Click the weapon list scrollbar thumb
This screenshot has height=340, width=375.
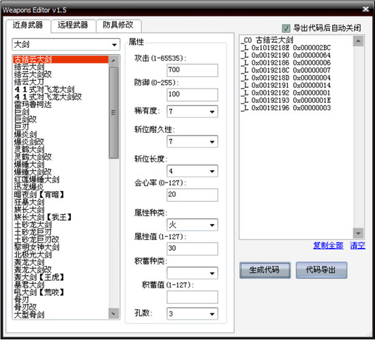click(x=114, y=113)
